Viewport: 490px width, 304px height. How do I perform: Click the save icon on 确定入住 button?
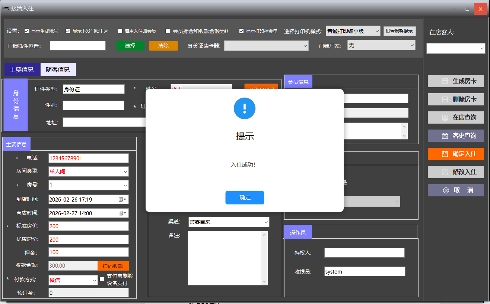(x=445, y=154)
